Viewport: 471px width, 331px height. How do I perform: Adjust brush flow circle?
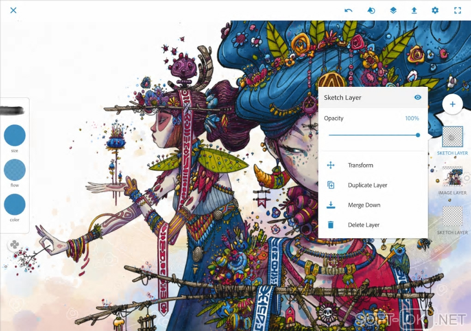pos(14,170)
